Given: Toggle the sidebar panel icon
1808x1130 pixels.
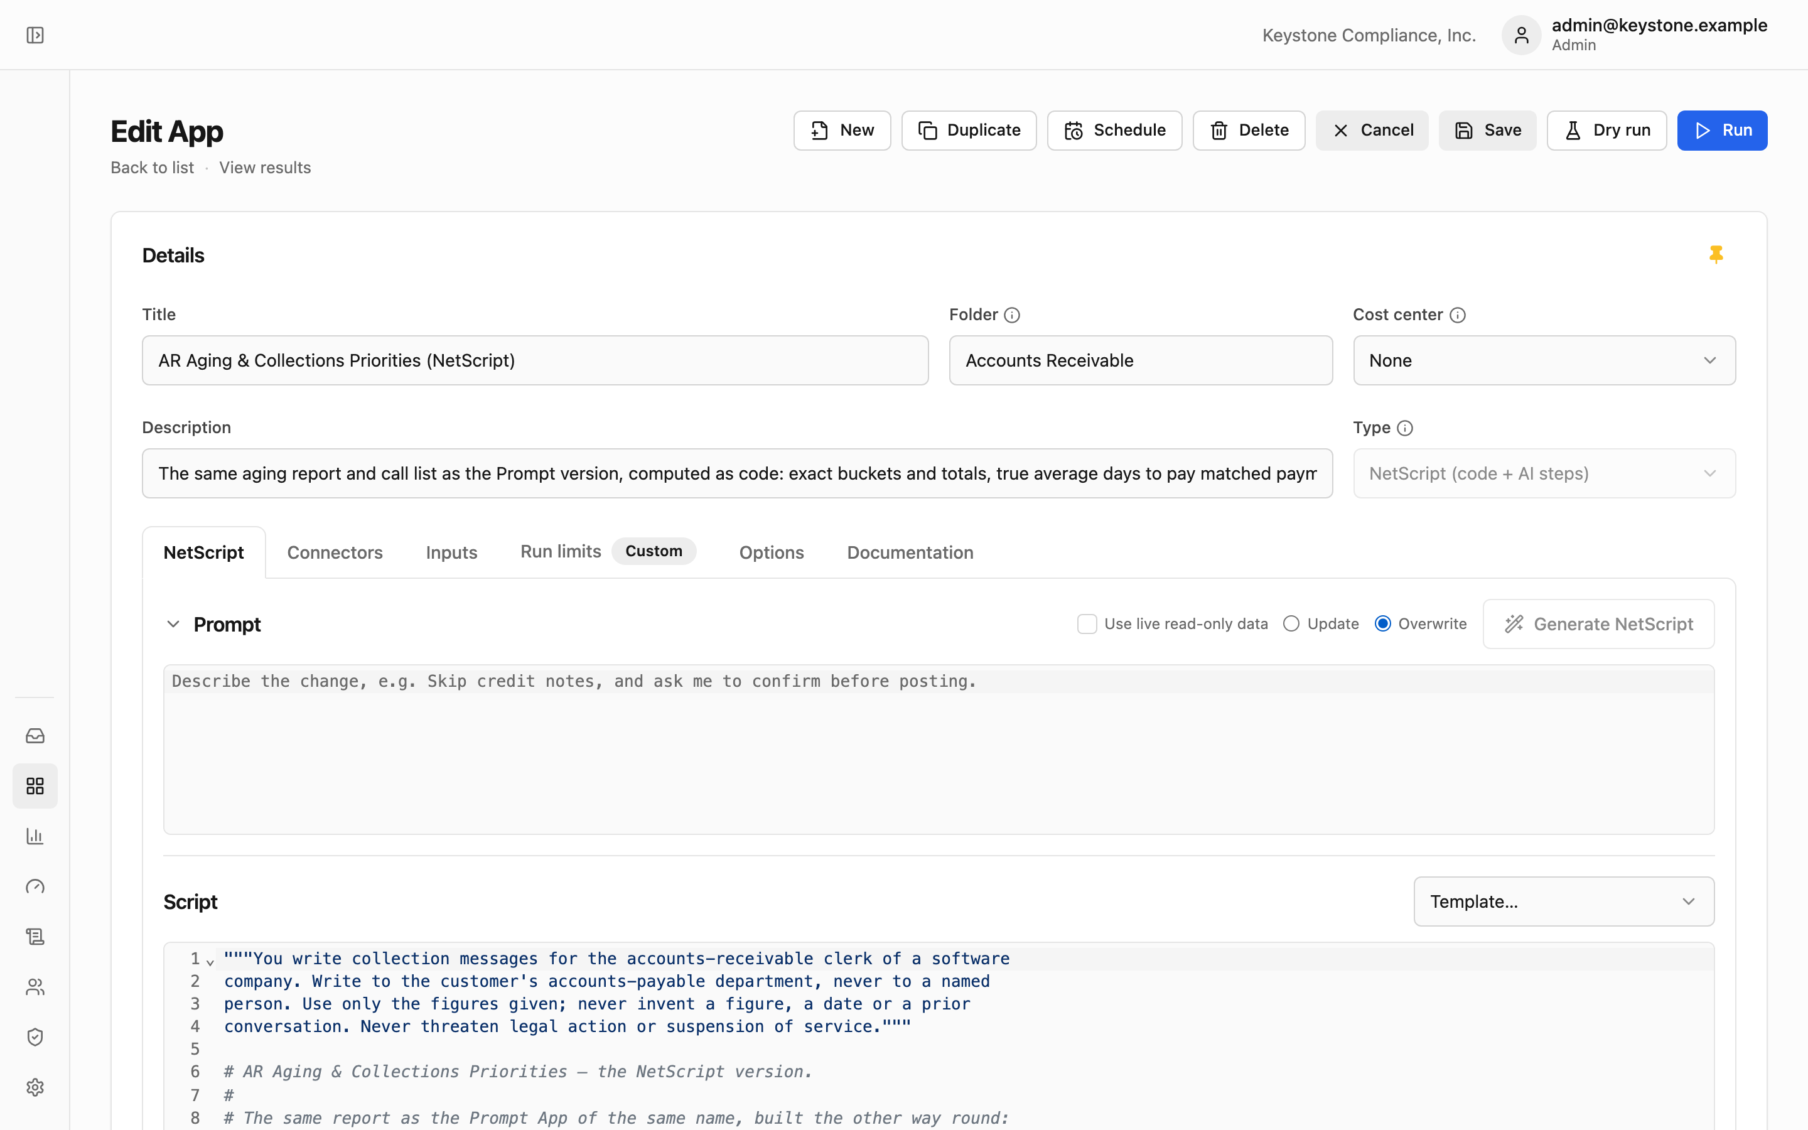Looking at the screenshot, I should (x=35, y=35).
